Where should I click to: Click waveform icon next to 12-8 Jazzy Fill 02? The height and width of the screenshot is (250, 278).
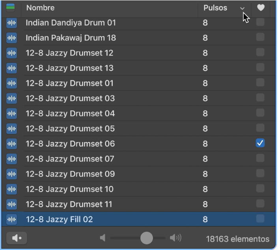[x=12, y=219]
